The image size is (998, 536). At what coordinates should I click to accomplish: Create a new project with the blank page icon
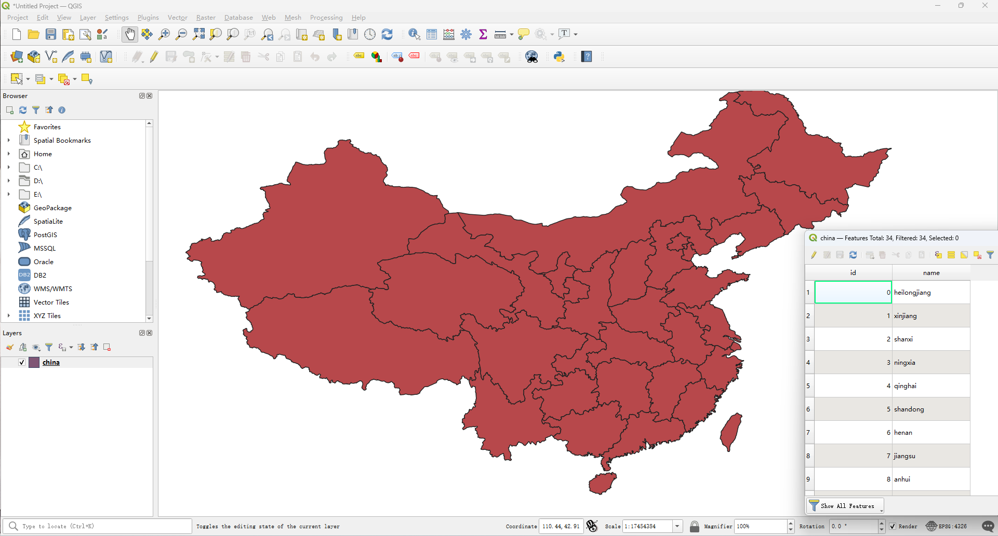tap(17, 34)
